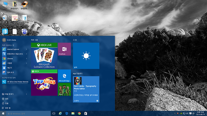207x116 pixels.
Task: Launch Chrome from the taskbar
Action: click(x=79, y=113)
